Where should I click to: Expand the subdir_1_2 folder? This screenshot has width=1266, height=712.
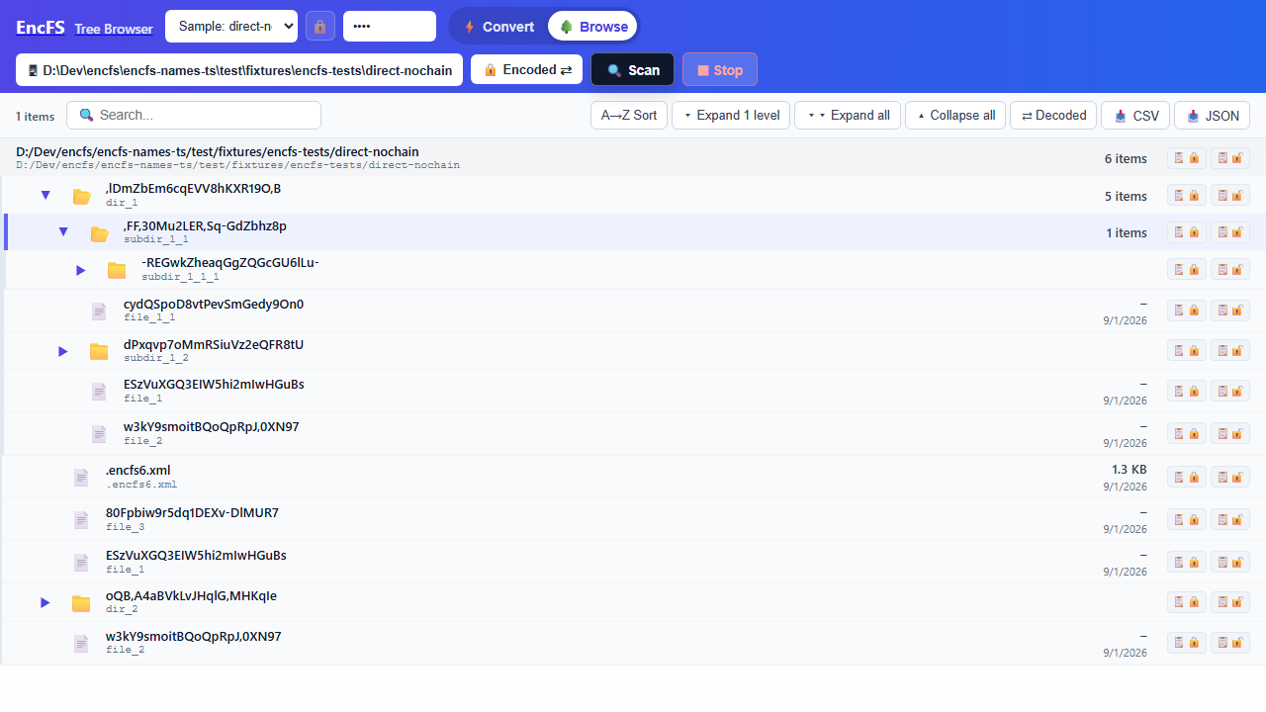63,351
